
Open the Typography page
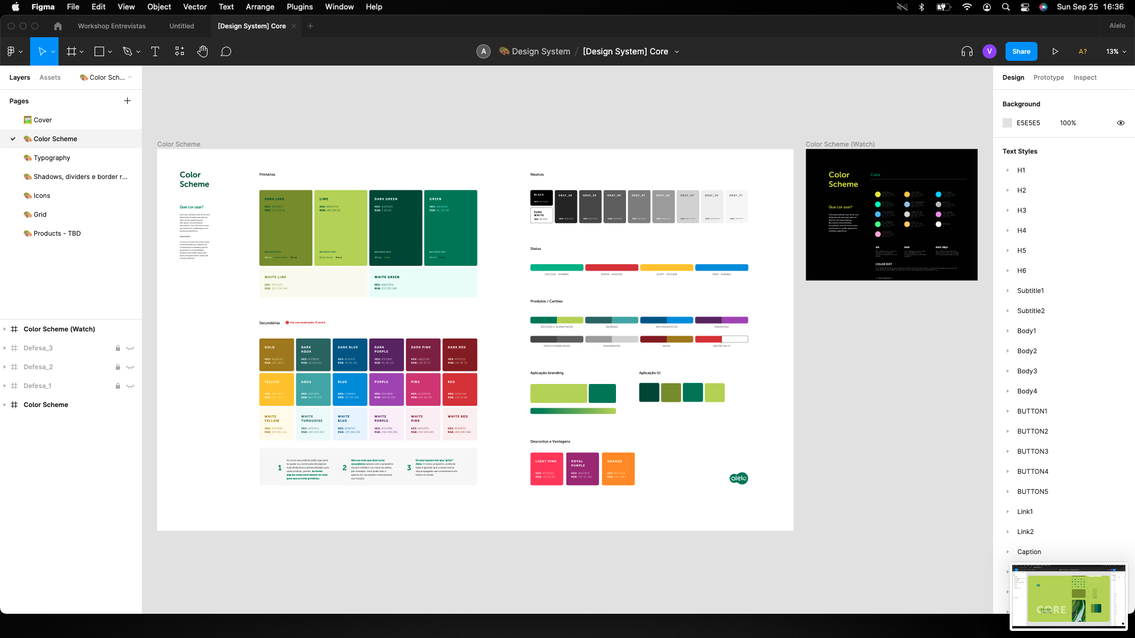52,158
